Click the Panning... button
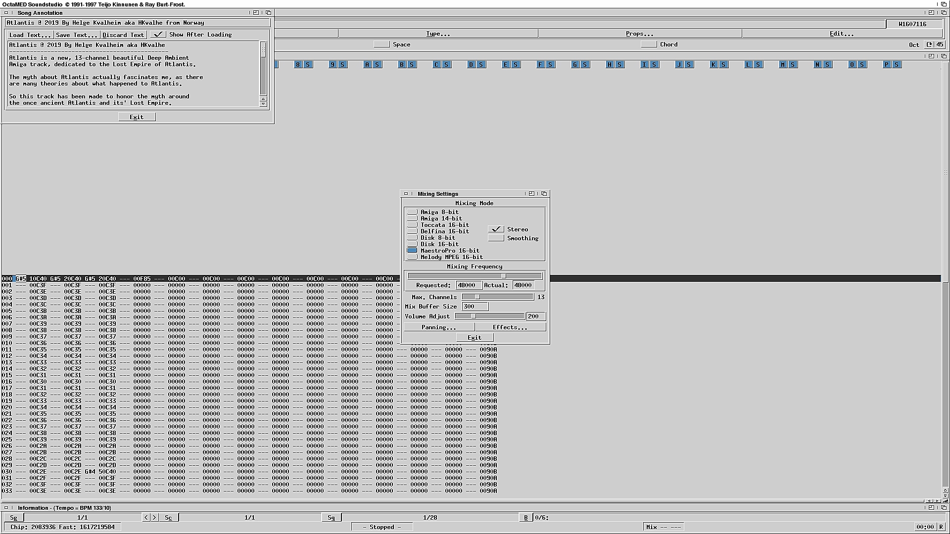The height and width of the screenshot is (534, 950). click(x=439, y=327)
